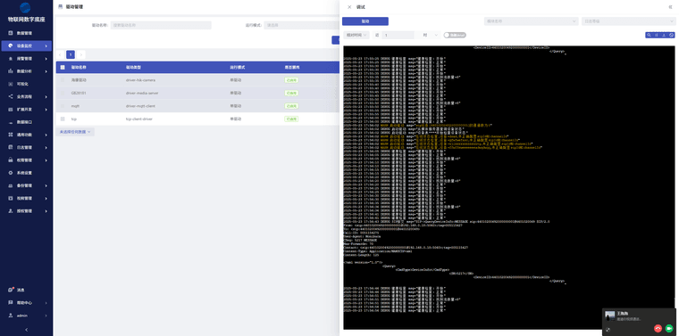Toggle the select-all checkbox in table header

click(63, 68)
